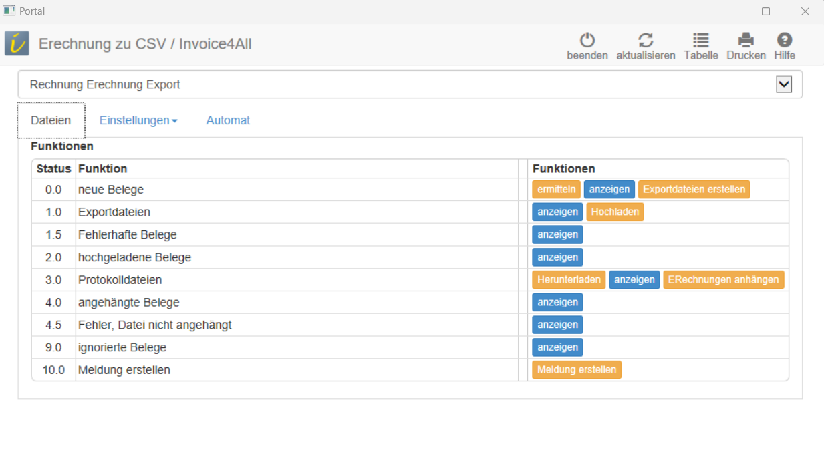
Task: Select the Rechnung Erechnung Export field
Action: point(394,85)
